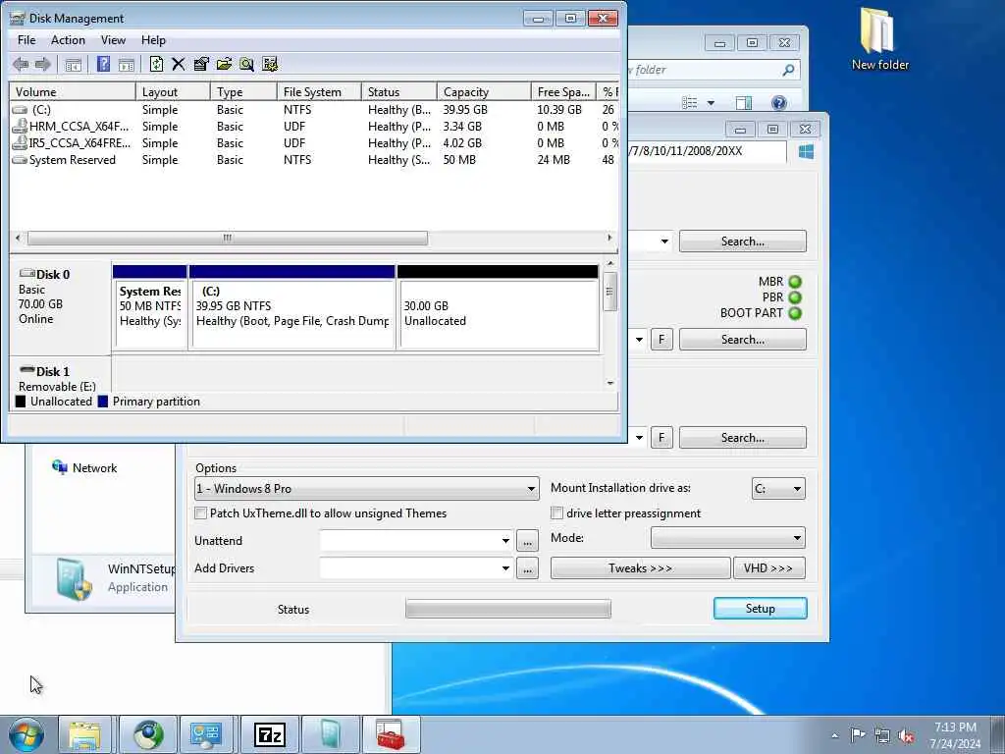Click the taskbar clock showing 7:13 PM

(x=955, y=735)
